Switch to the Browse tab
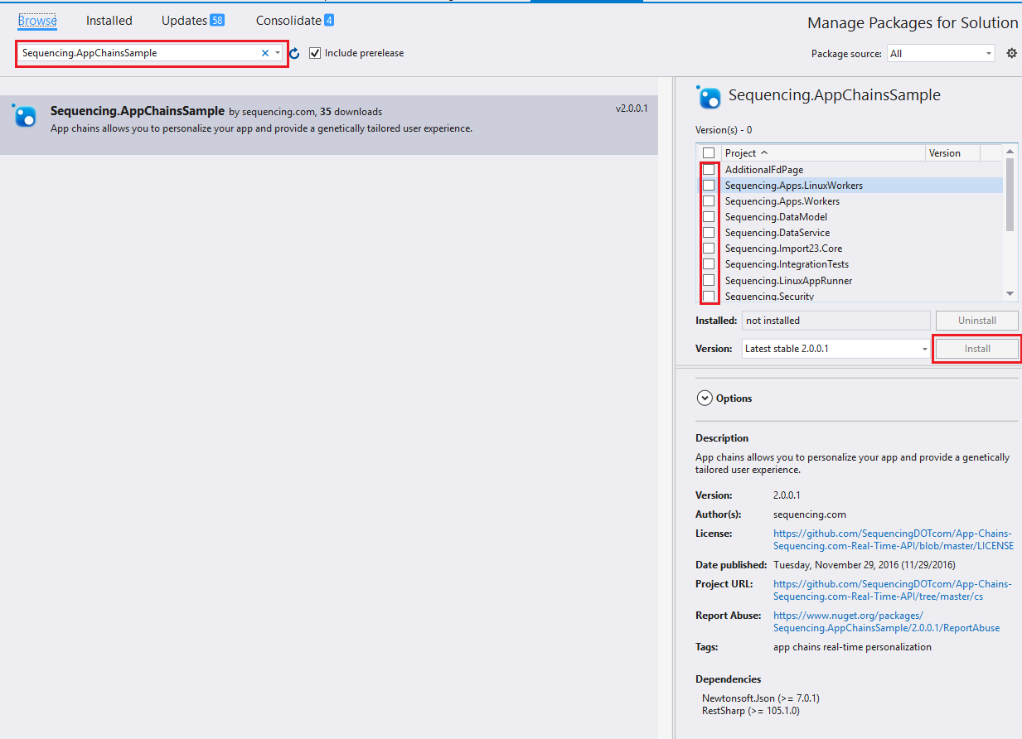Screen dimensions: 1022x739 [37, 20]
